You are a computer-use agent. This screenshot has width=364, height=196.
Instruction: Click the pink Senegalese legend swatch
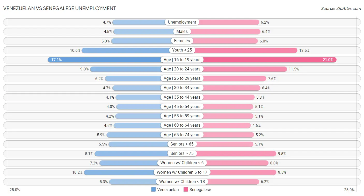pos(186,190)
